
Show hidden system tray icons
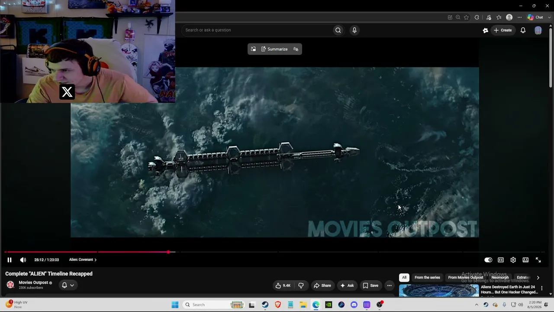tap(477, 305)
